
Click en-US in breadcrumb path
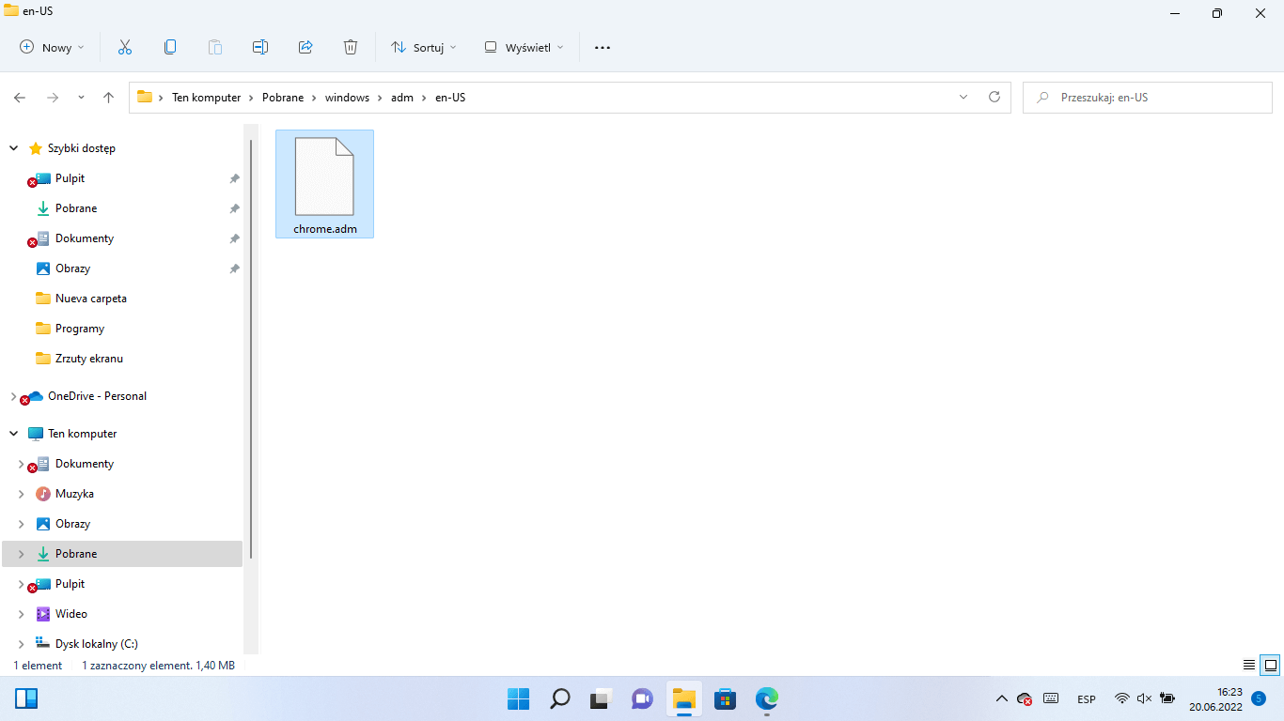[x=450, y=98]
